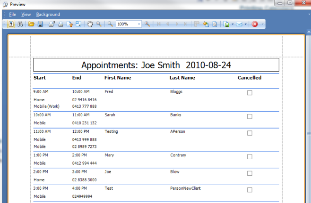Check Cancelled box for Mary Contrary
This screenshot has width=311, height=203.
(x=250, y=156)
